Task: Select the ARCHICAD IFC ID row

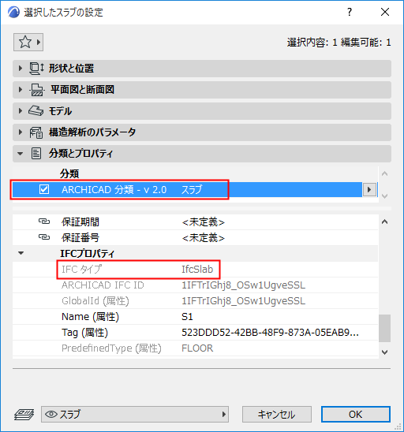Action: (195, 285)
